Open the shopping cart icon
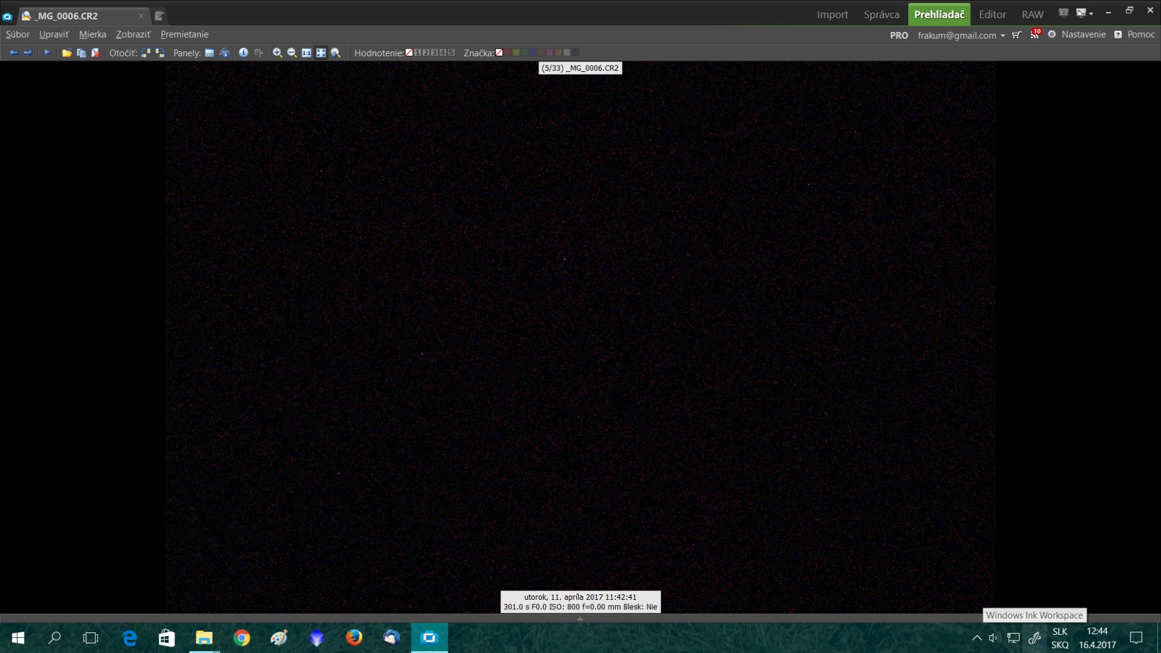Viewport: 1161px width, 653px height. point(1017,34)
